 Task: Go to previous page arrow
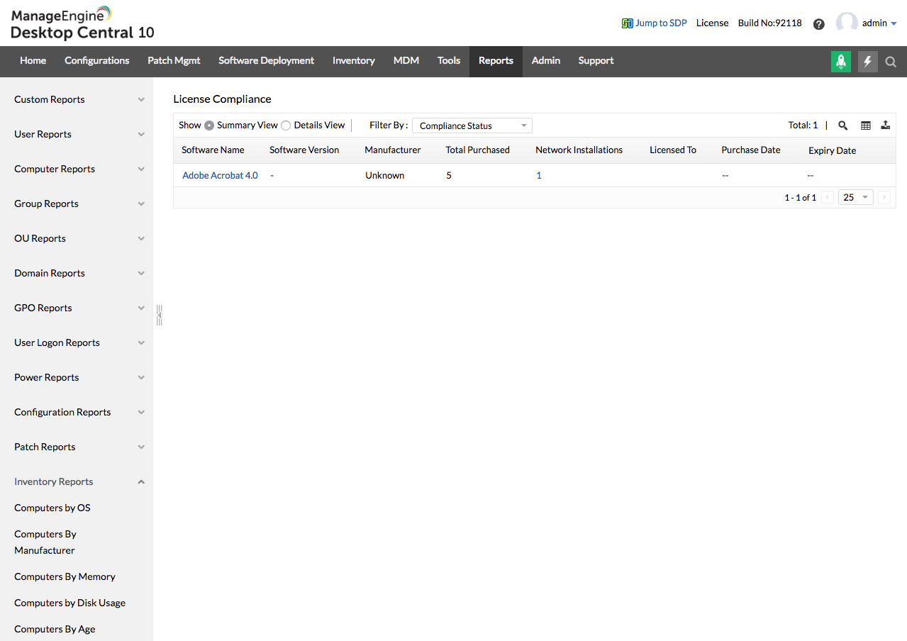tap(828, 198)
